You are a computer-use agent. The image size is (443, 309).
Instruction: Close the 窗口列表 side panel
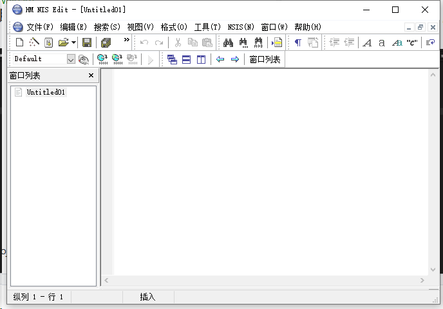(x=91, y=75)
